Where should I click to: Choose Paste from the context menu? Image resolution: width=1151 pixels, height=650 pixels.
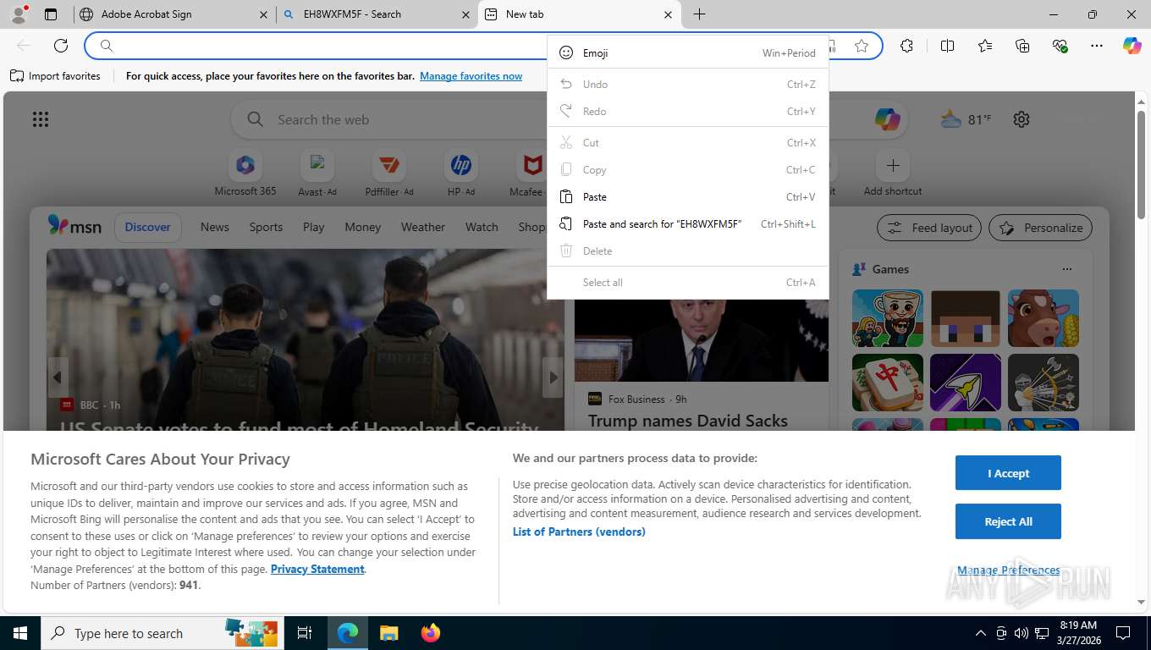(688, 196)
